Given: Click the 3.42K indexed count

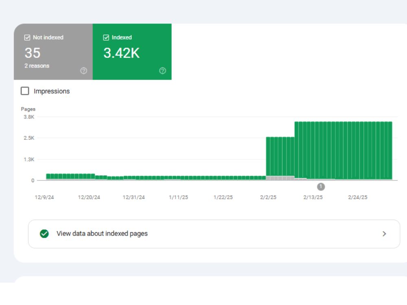Looking at the screenshot, I should [121, 53].
